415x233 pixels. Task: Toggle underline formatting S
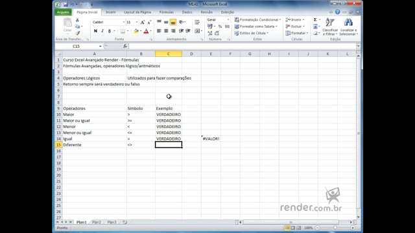(x=110, y=31)
